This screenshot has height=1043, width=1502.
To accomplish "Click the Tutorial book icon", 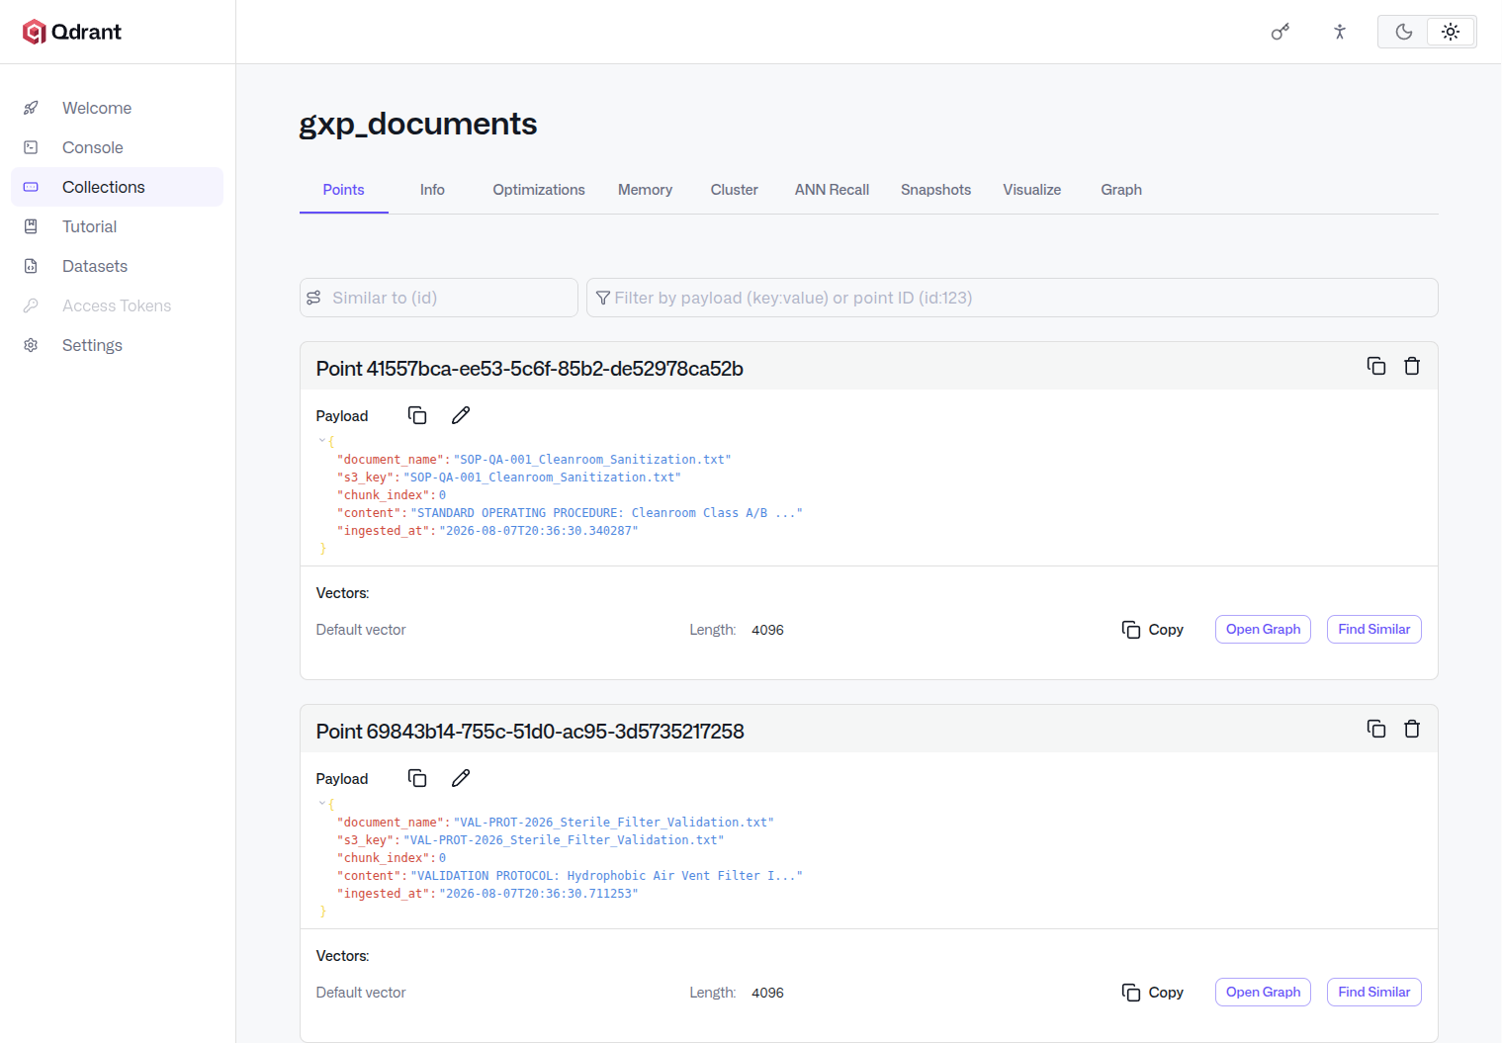I will tap(31, 226).
